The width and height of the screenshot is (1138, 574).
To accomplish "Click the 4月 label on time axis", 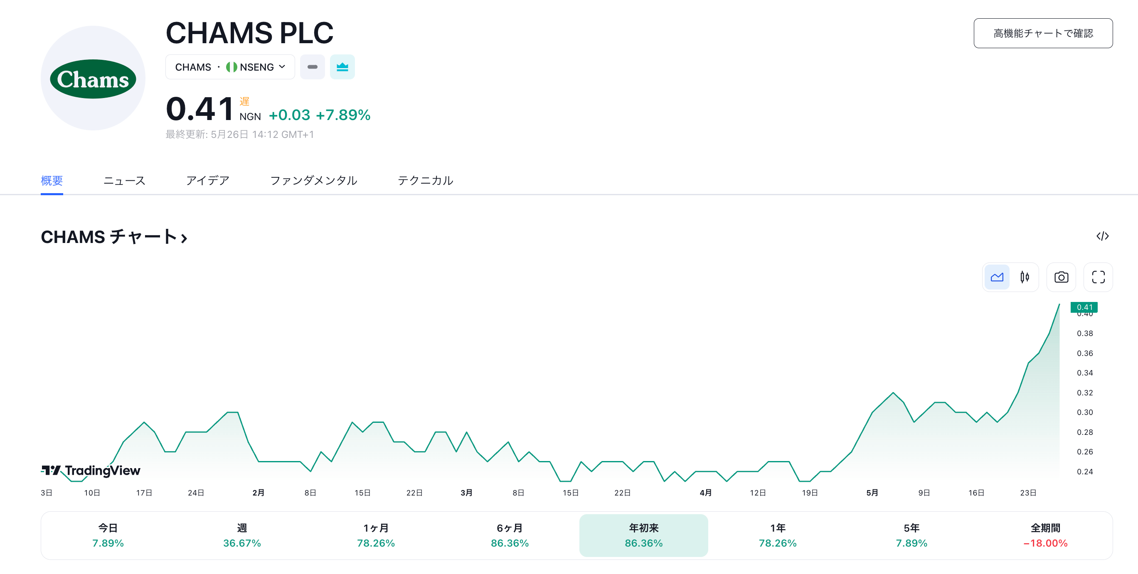I will coord(705,493).
